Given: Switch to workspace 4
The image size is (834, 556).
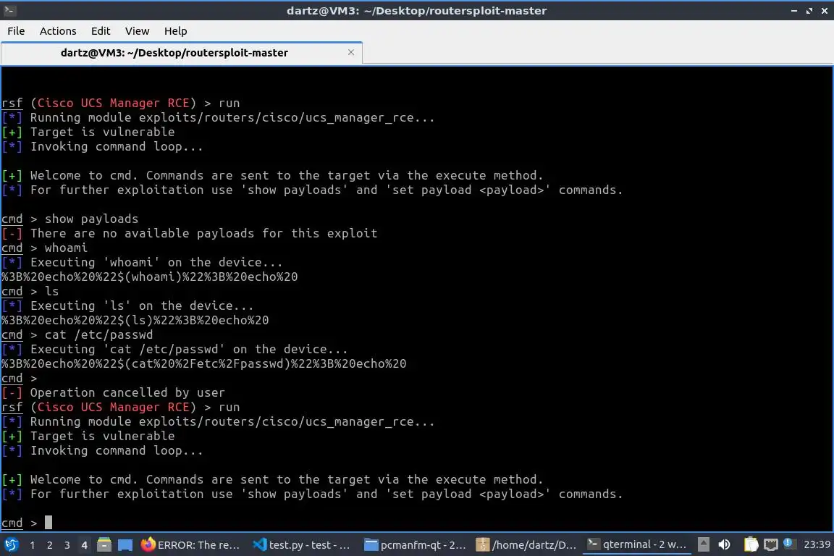Looking at the screenshot, I should coord(84,545).
